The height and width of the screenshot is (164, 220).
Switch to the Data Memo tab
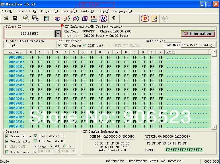[189, 45]
